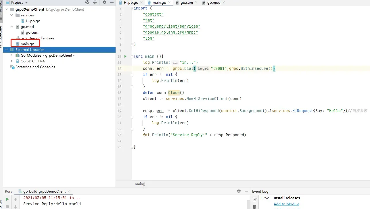Click the main() breadcrumb below editor
This screenshot has width=370, height=209.
point(140,184)
